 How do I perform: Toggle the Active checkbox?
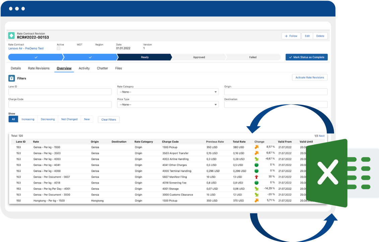[58, 48]
